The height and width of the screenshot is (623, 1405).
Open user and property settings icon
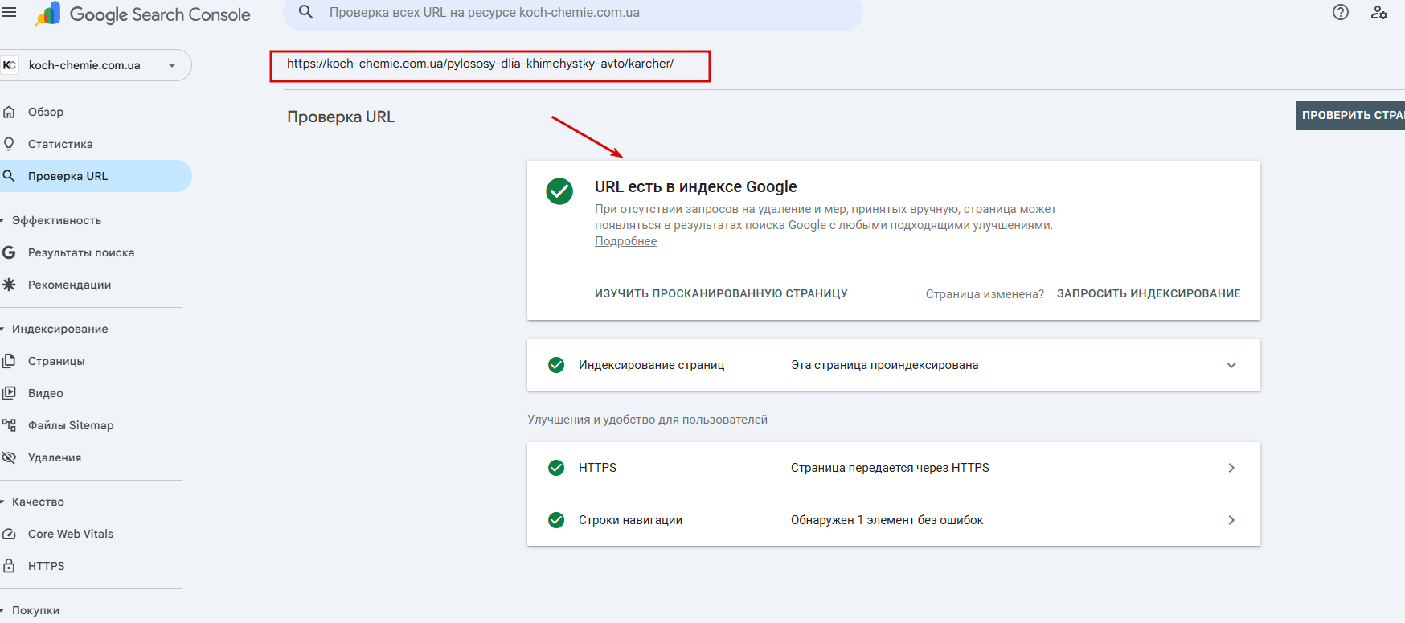[x=1378, y=12]
